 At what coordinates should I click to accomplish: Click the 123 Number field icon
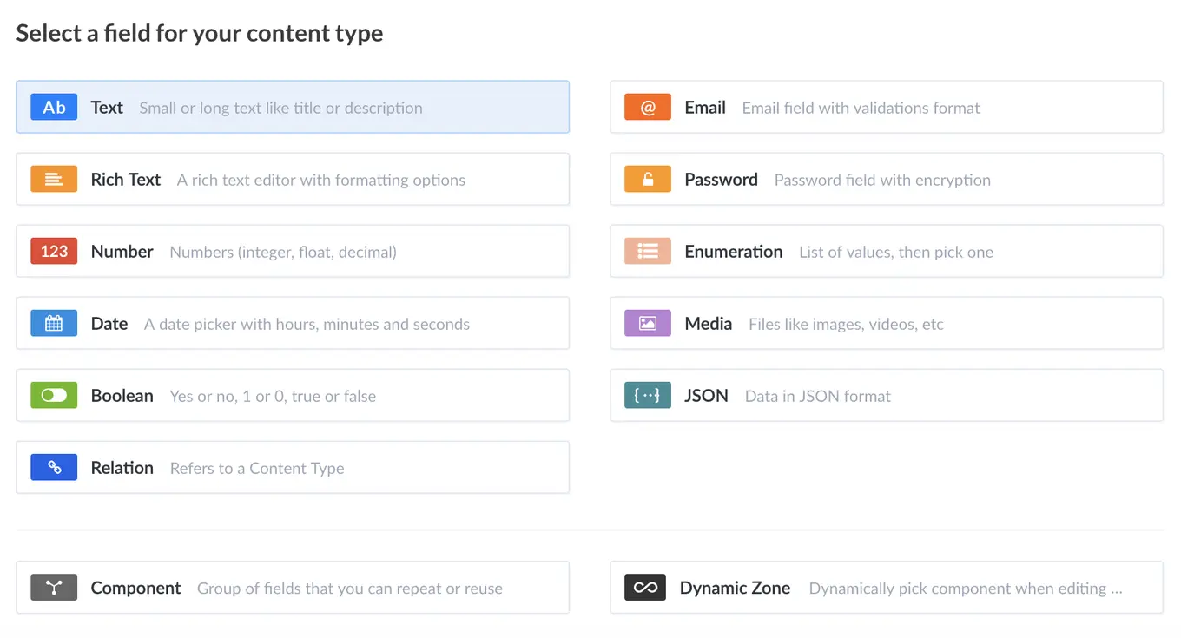54,251
